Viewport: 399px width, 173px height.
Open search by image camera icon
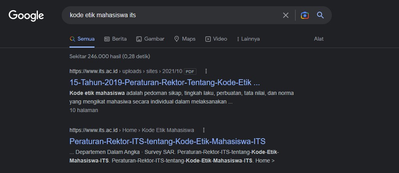coord(305,15)
